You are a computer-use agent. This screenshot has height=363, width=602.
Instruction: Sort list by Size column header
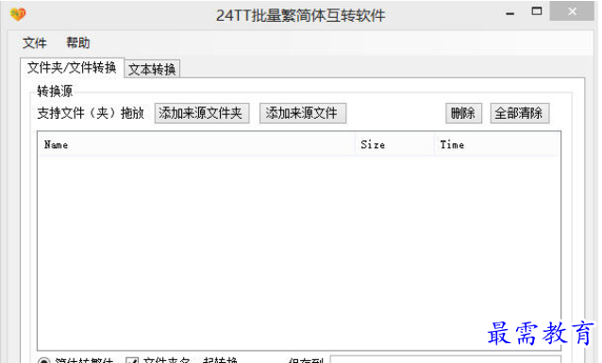tap(394, 144)
